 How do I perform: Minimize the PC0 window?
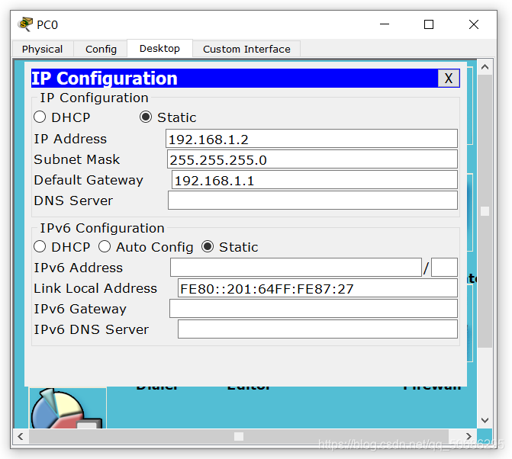[385, 24]
